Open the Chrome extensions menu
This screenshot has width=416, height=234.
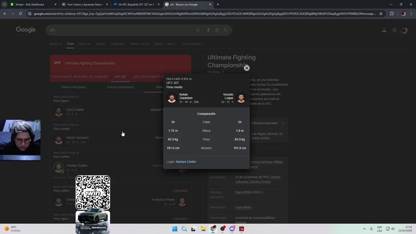[x=392, y=14]
